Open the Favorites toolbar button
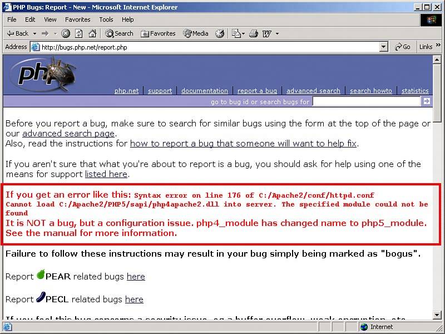445x334 pixels. click(158, 33)
